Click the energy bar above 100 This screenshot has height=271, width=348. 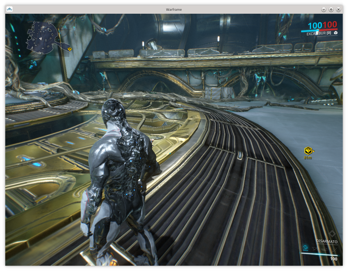pos(320,254)
